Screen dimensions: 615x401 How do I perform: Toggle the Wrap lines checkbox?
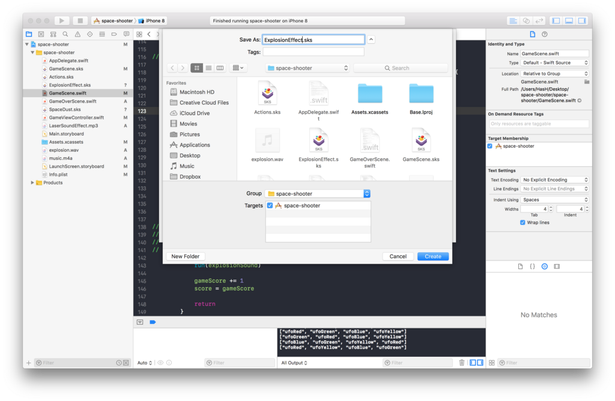[x=523, y=223]
